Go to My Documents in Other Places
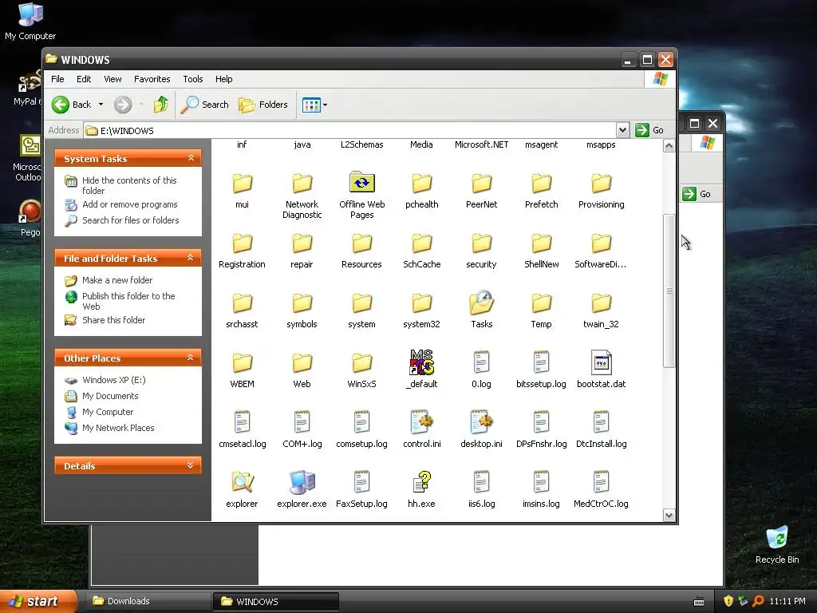817x613 pixels. pyautogui.click(x=110, y=396)
